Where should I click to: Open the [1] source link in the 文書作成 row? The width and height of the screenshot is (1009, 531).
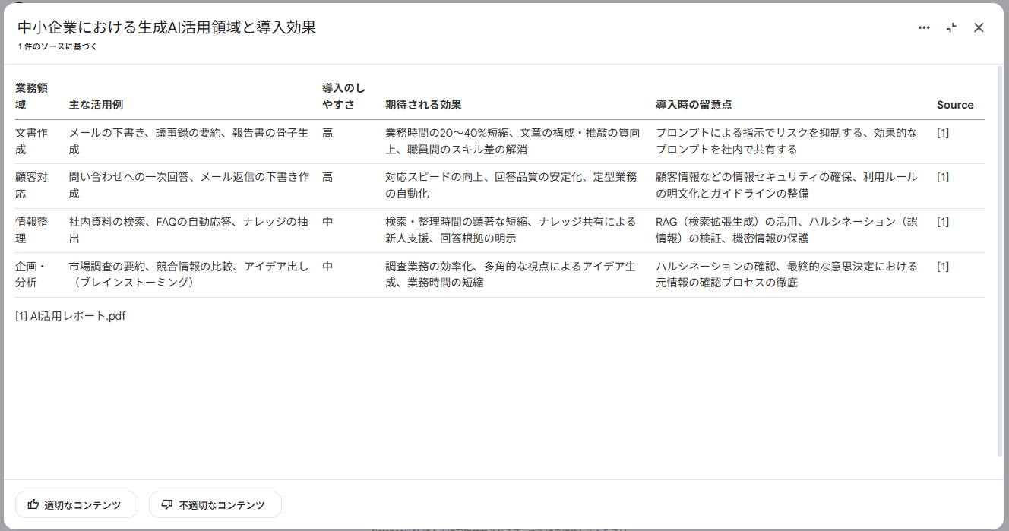tap(943, 133)
